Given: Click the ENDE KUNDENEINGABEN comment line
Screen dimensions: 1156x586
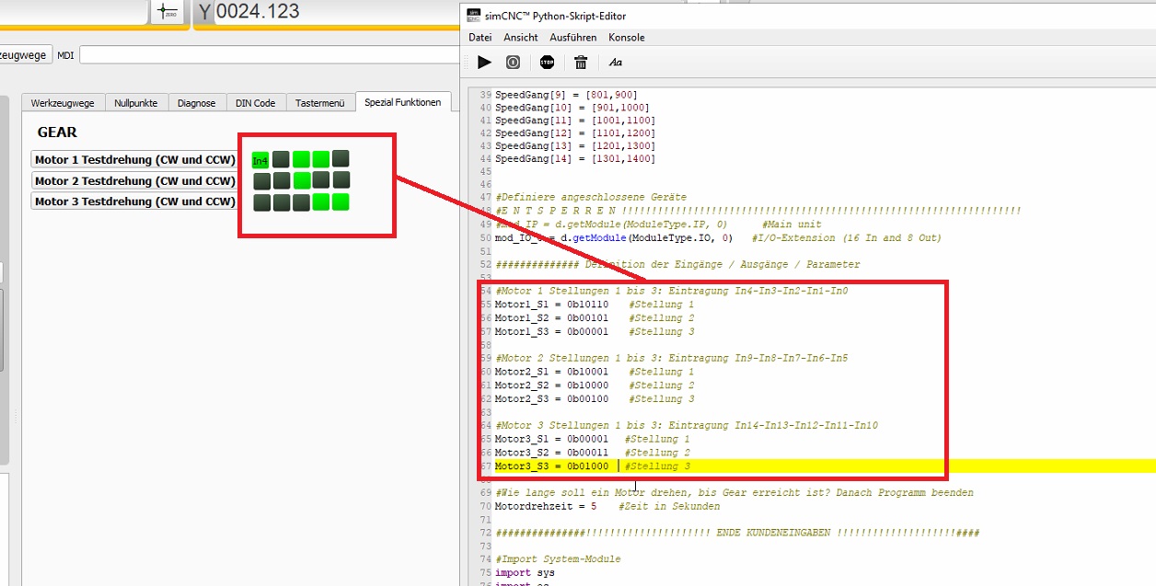Looking at the screenshot, I should pyautogui.click(x=736, y=533).
